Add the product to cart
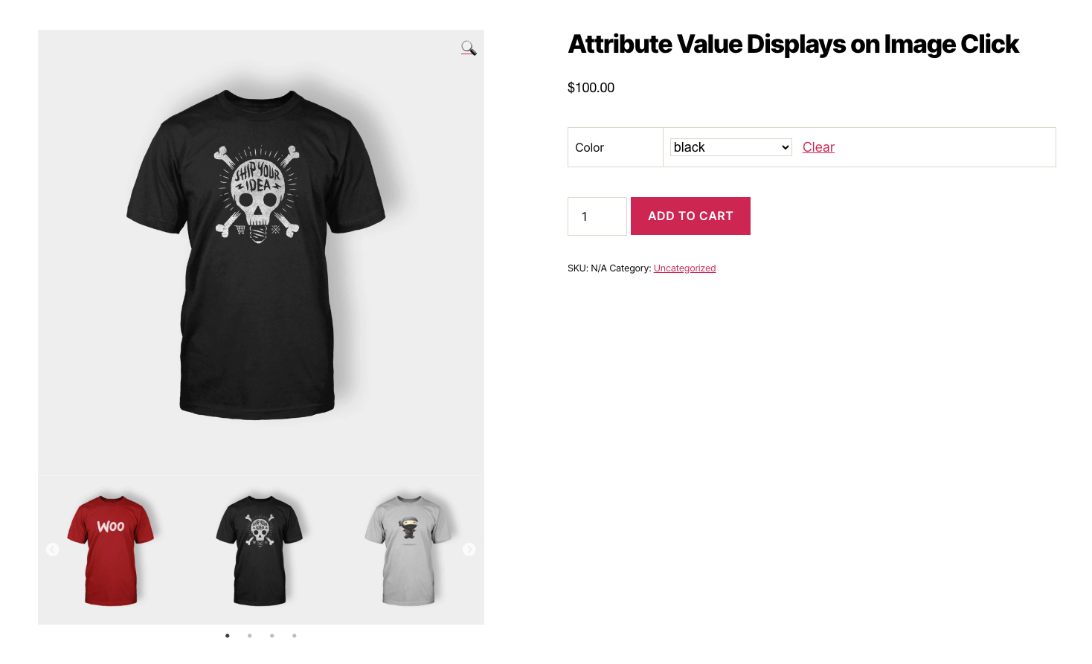This screenshot has height=664, width=1092. pyautogui.click(x=690, y=216)
